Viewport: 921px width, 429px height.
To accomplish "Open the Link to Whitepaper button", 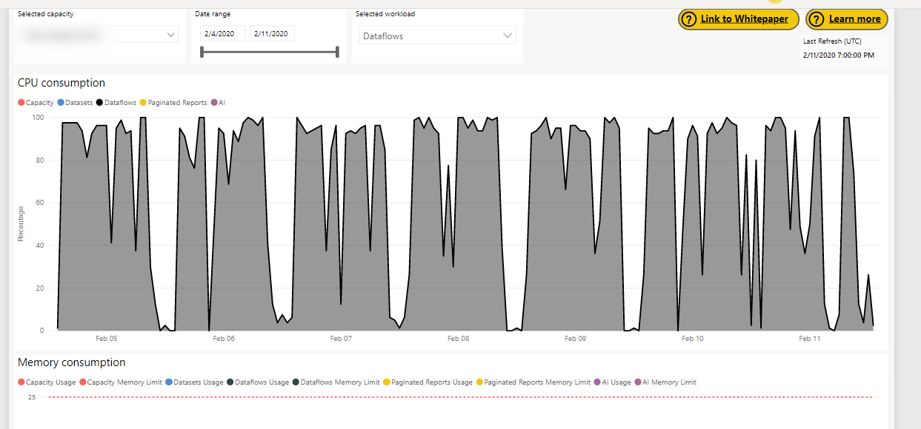I will [738, 19].
